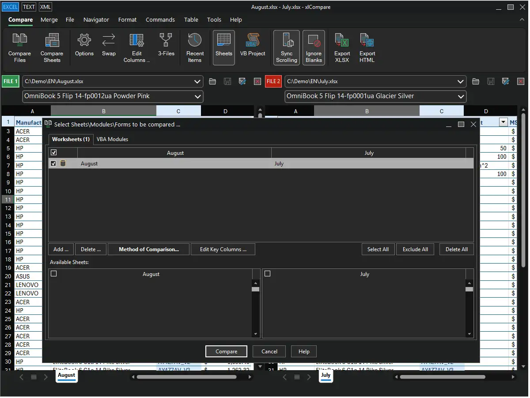Screen dimensions: 530x398
Task: Export the comparison to HTML
Action: [x=367, y=48]
